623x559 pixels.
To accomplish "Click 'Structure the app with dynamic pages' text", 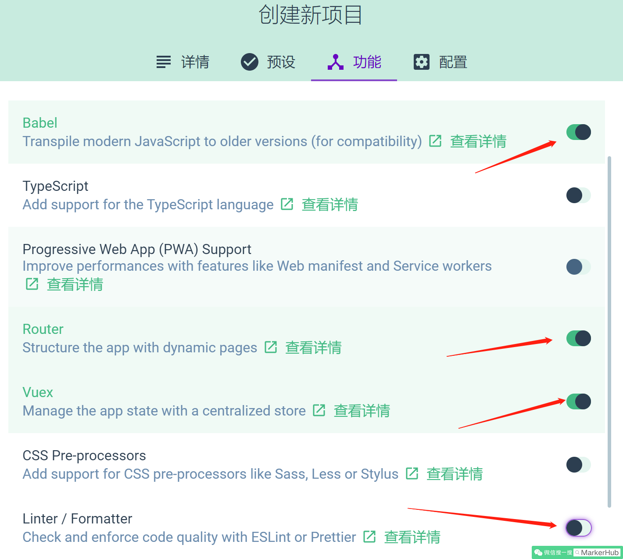I will click(140, 348).
